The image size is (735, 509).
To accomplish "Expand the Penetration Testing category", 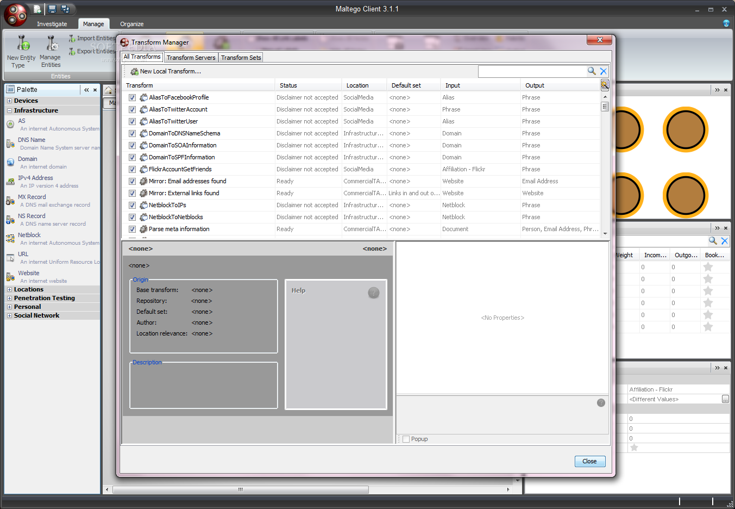I will pos(9,298).
